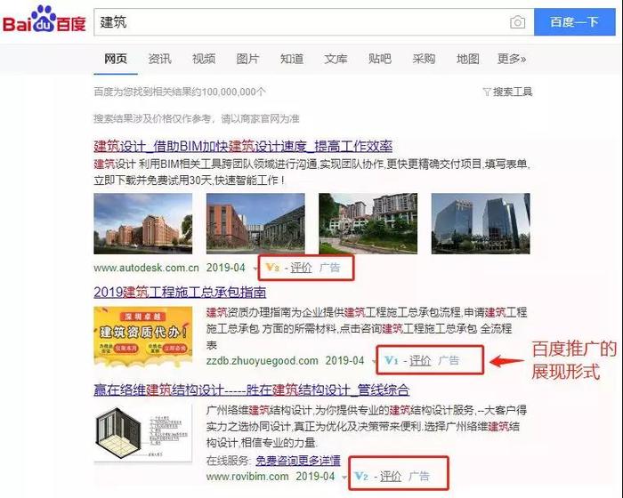623x498 pixels.
Task: Expand dropdown arrow after zhuoyuegood result date
Action: [x=374, y=362]
